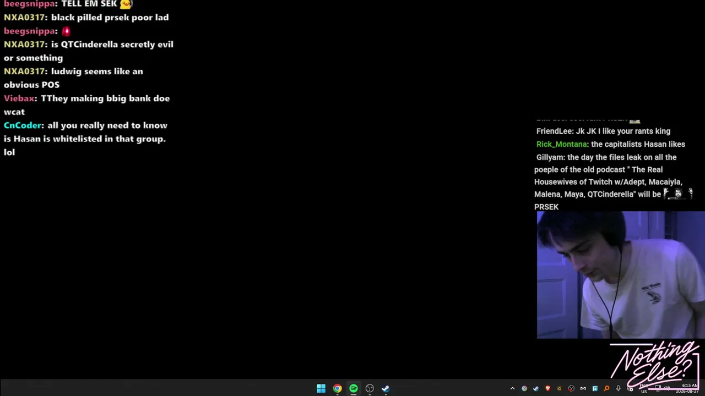Viewport: 705px width, 396px height.
Task: Open the Windows Start menu
Action: click(321, 388)
